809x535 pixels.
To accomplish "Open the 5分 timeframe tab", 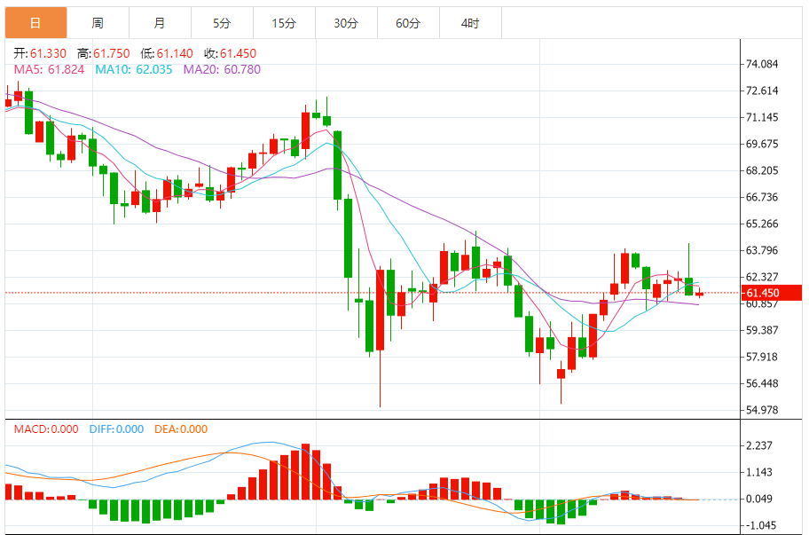I will 222,23.
